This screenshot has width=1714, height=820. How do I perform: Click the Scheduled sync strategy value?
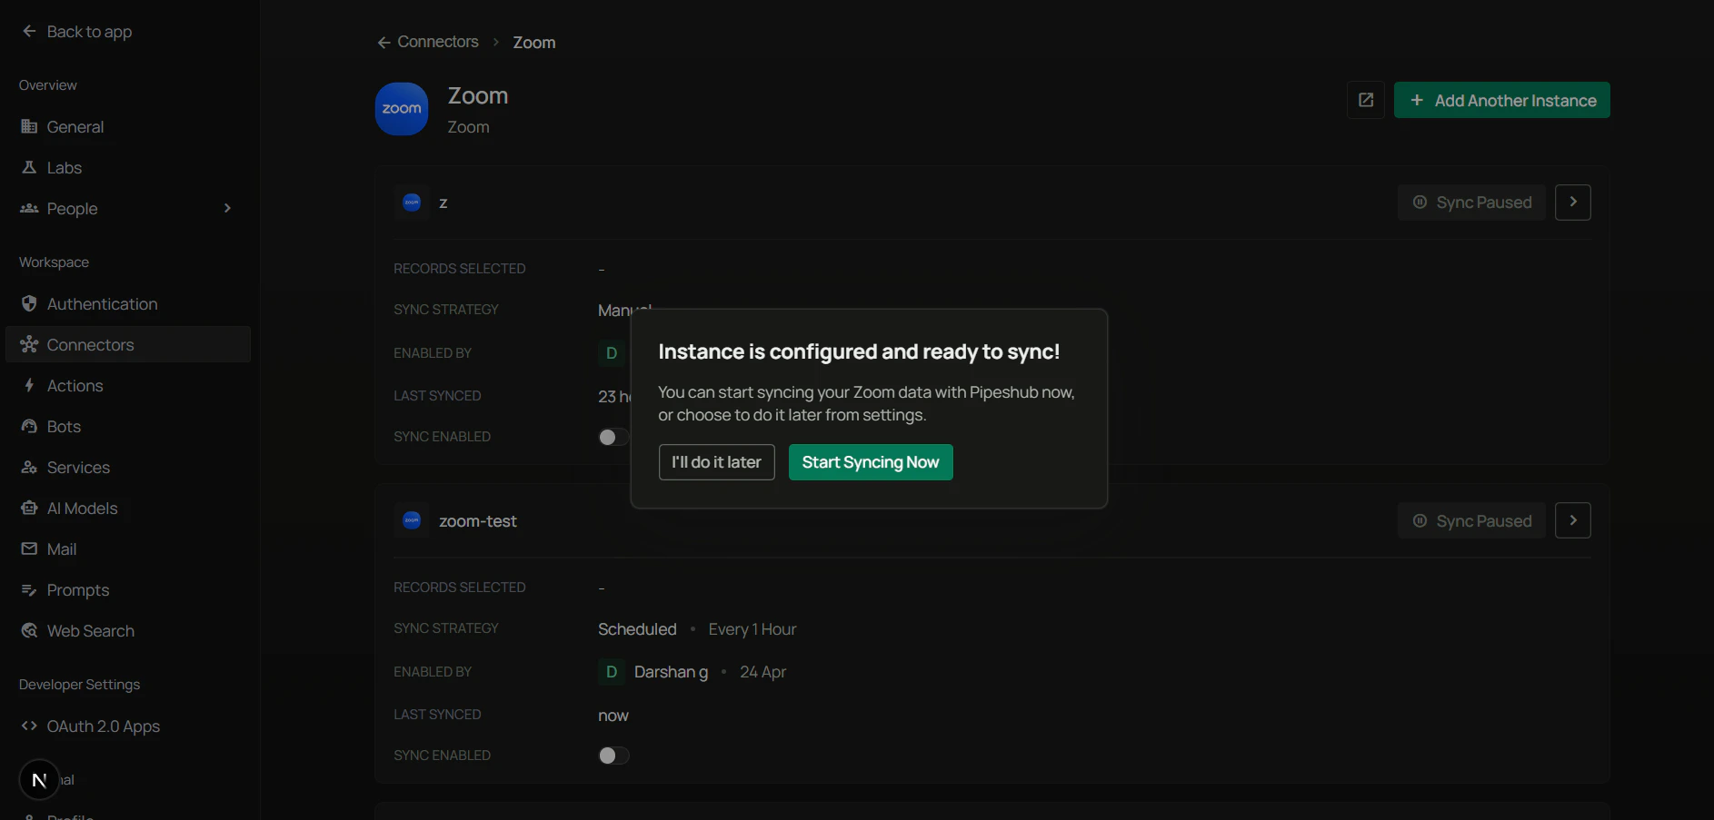click(x=637, y=629)
